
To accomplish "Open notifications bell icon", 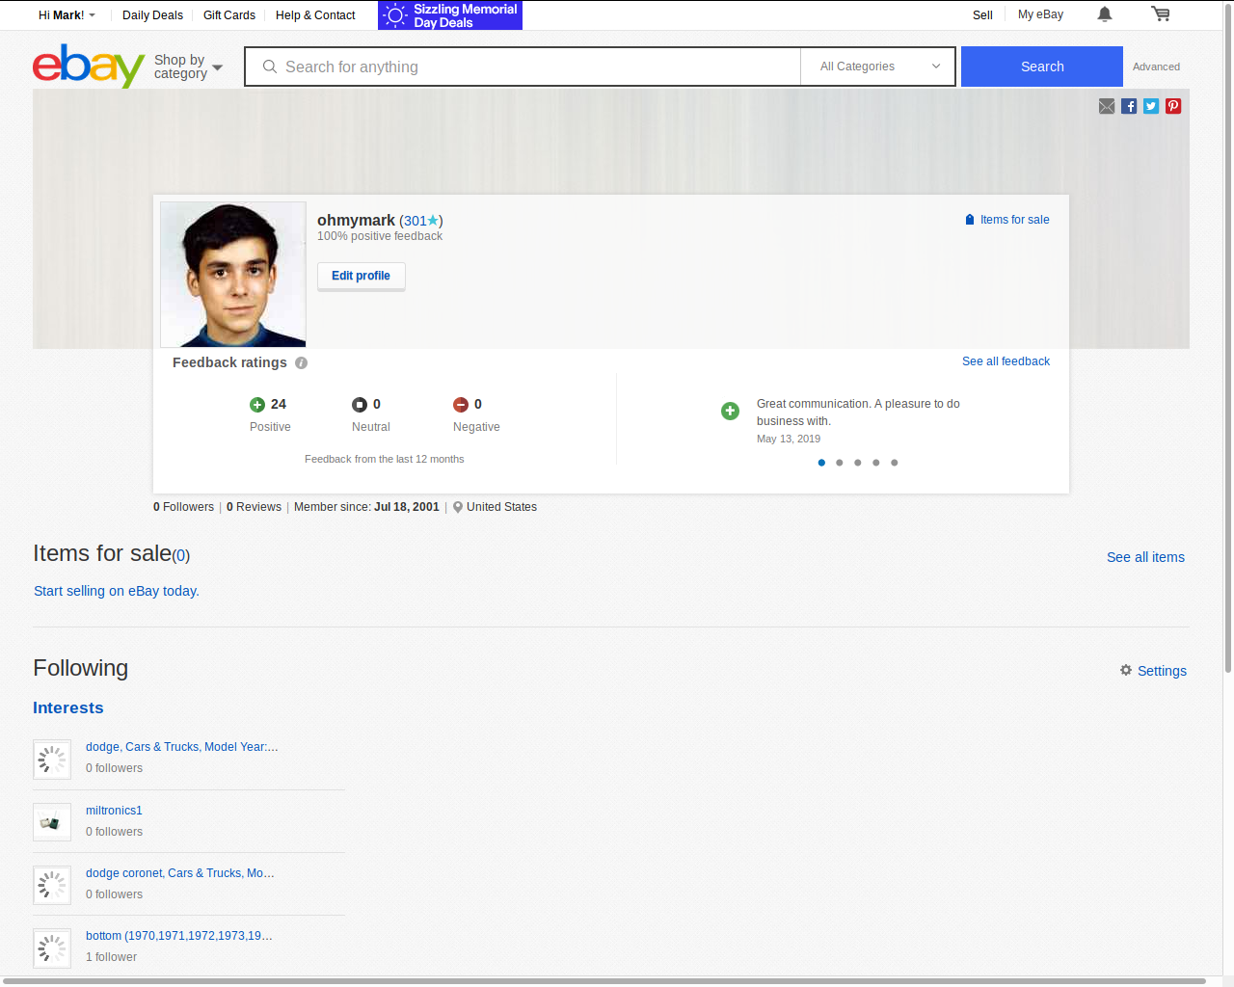I will click(x=1105, y=14).
